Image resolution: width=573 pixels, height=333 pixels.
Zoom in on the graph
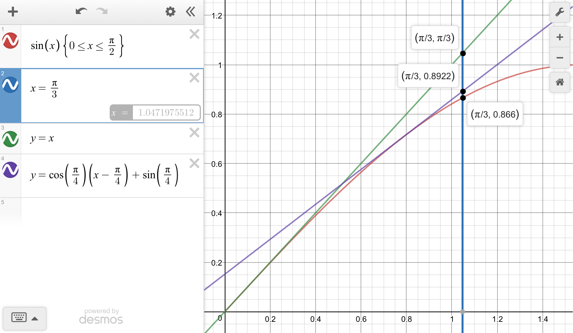[560, 37]
